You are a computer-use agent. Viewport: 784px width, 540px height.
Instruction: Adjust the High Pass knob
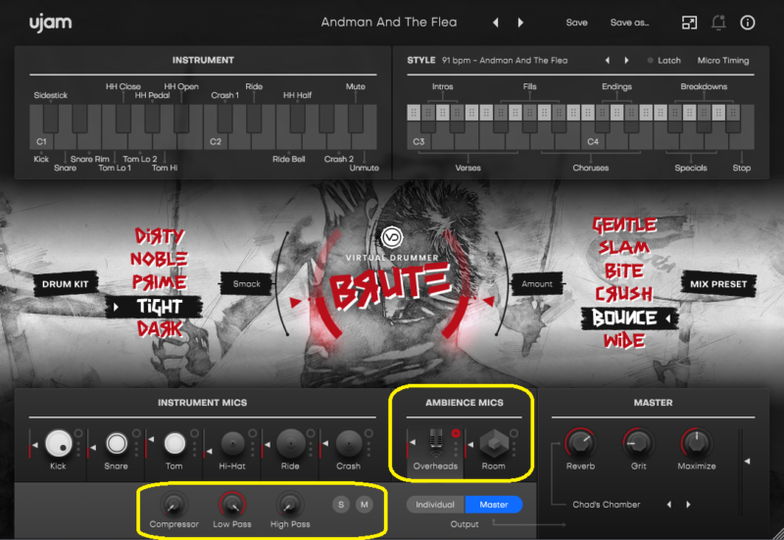point(289,505)
